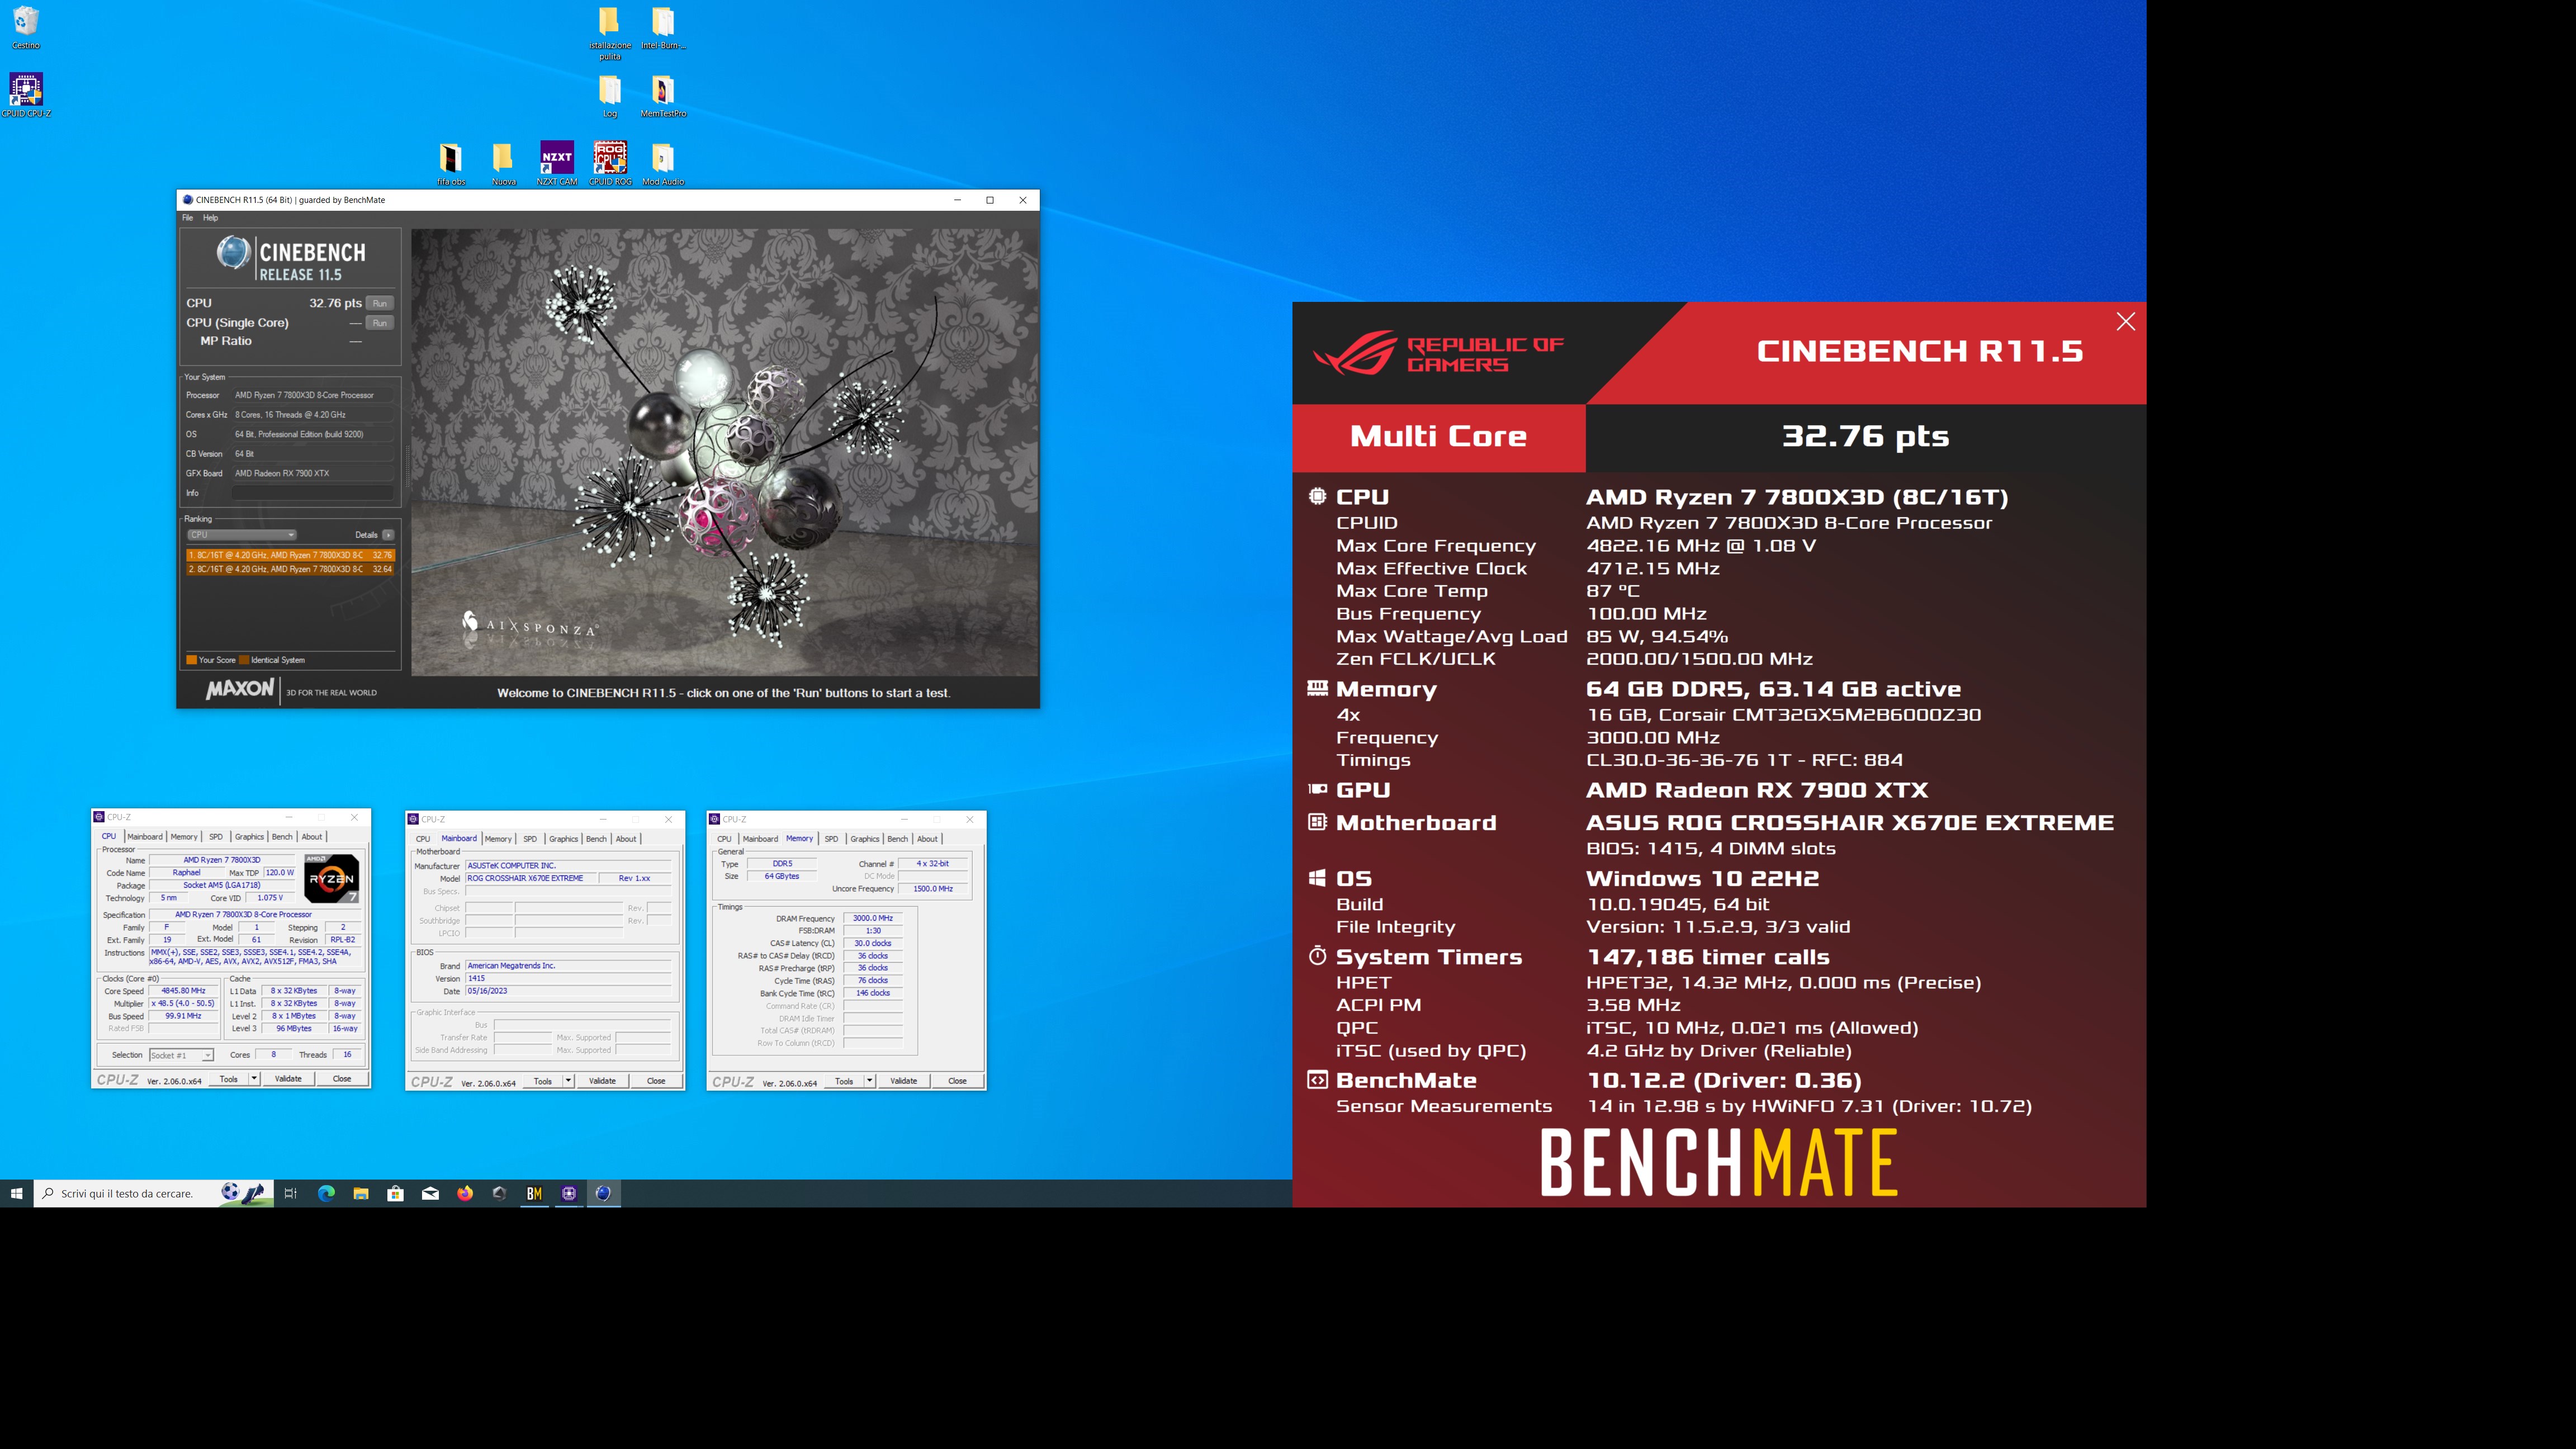Click the Tools button in the Memory CPU-Z window
The width and height of the screenshot is (2576, 1449).
[844, 1081]
